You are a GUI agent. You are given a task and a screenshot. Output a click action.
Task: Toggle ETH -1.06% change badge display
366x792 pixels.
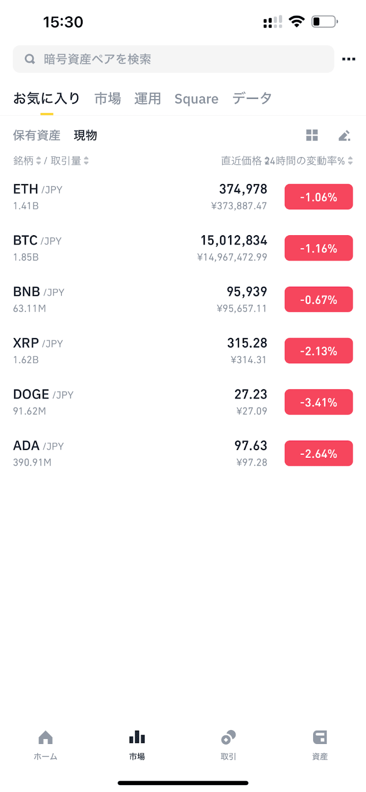(319, 197)
